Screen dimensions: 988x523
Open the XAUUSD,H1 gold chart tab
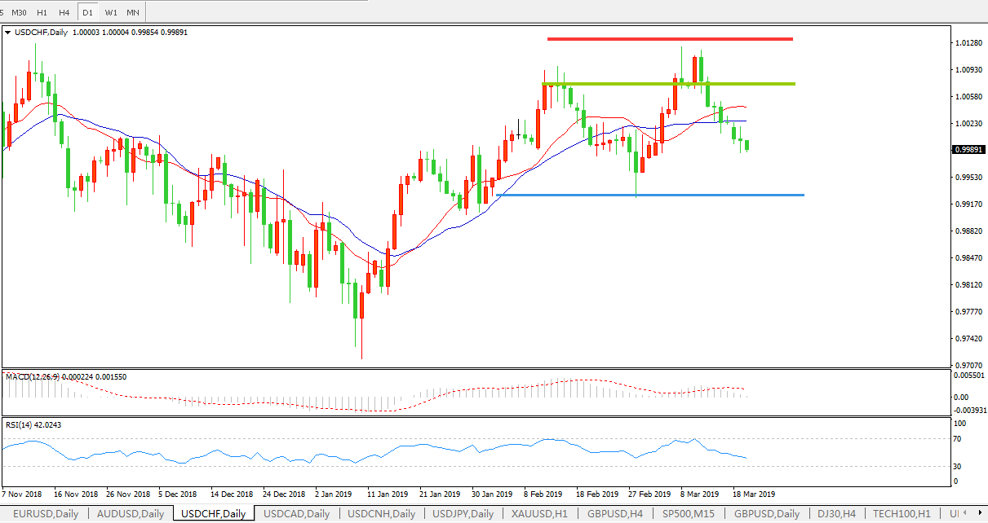[540, 513]
